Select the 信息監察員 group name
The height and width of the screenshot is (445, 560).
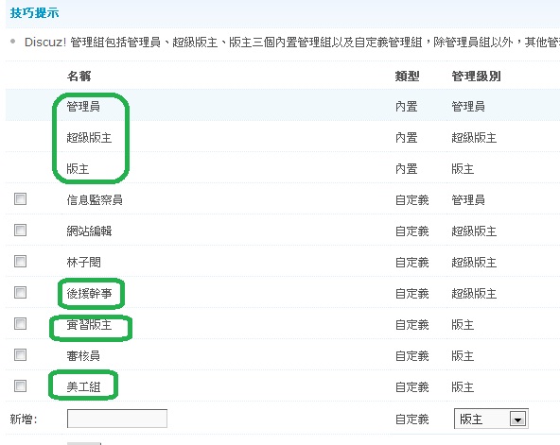(95, 200)
